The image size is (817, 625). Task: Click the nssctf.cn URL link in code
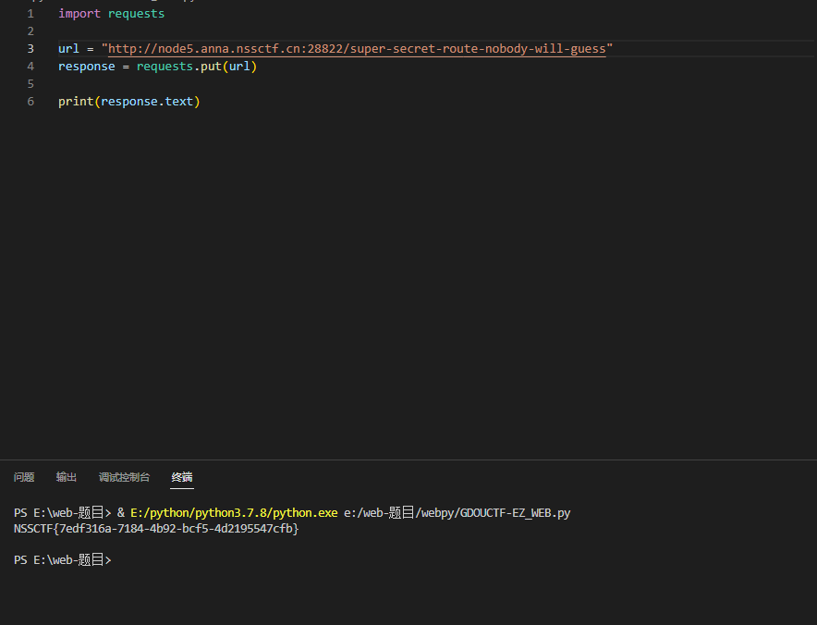coord(357,49)
